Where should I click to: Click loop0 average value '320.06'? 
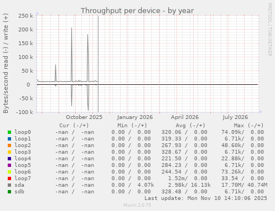coord(172,132)
